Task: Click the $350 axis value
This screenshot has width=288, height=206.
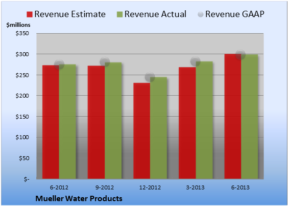Action: 22,33
